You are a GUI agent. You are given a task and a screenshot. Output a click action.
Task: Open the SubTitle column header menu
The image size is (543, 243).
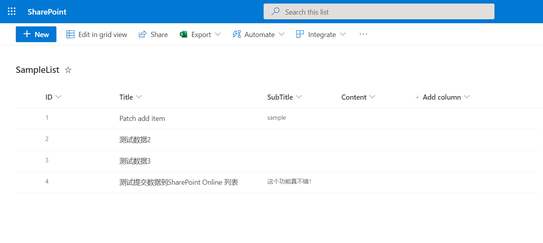284,97
